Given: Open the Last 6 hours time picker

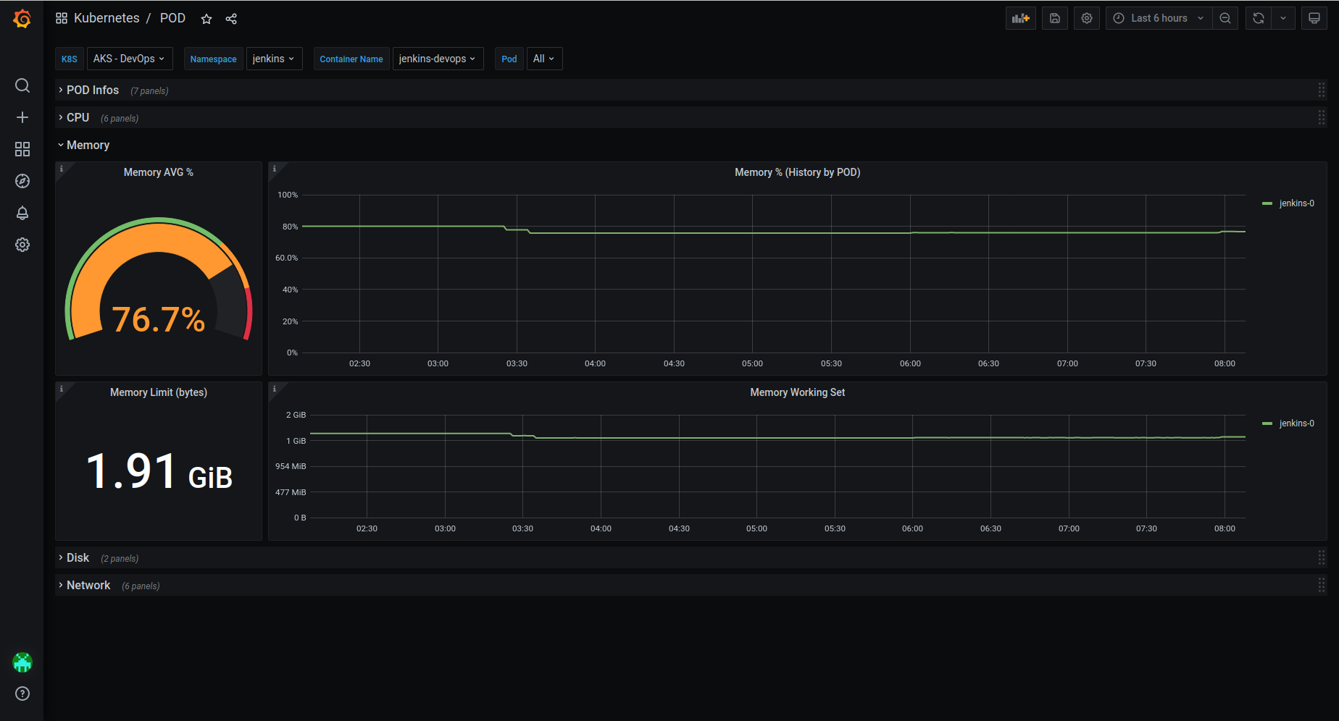Looking at the screenshot, I should coord(1159,18).
